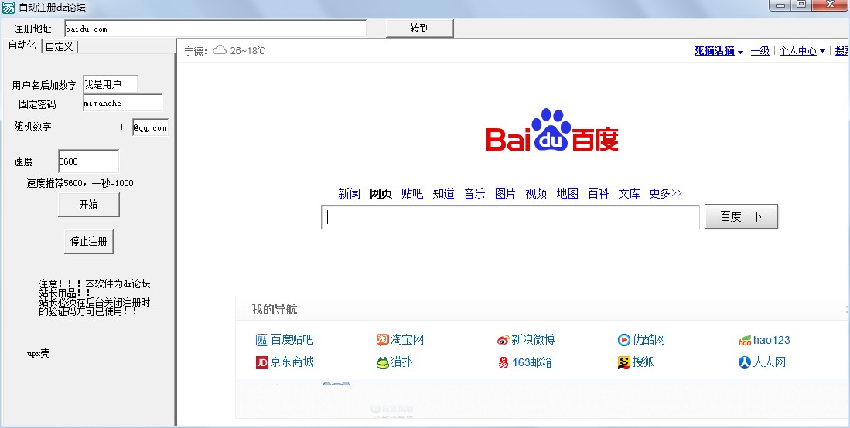Open the 猫扑 navigation link

pyautogui.click(x=401, y=362)
